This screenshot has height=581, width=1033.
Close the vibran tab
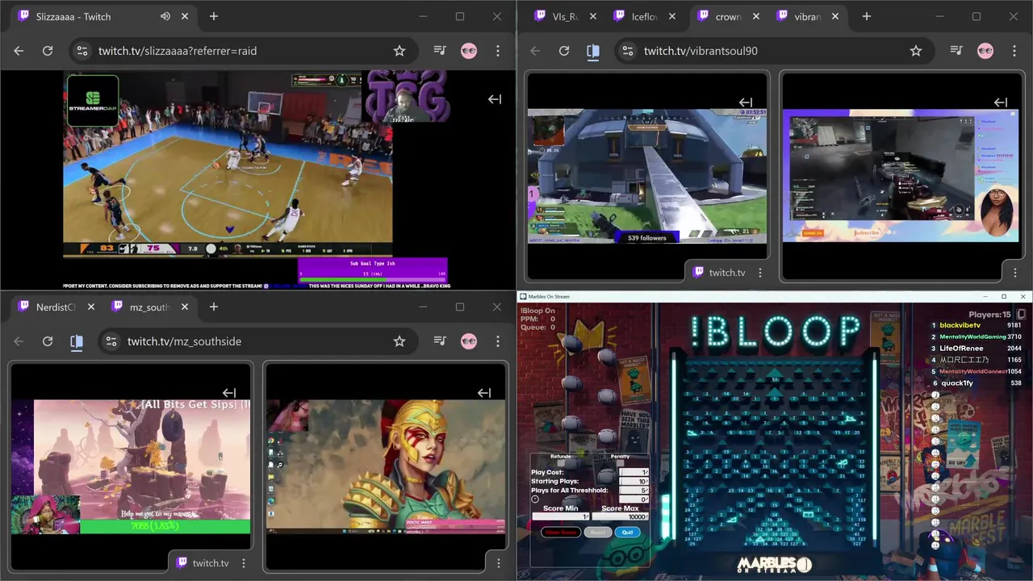(x=835, y=16)
